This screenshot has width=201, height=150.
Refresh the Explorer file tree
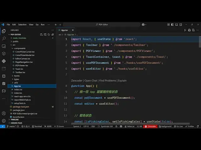49,35
